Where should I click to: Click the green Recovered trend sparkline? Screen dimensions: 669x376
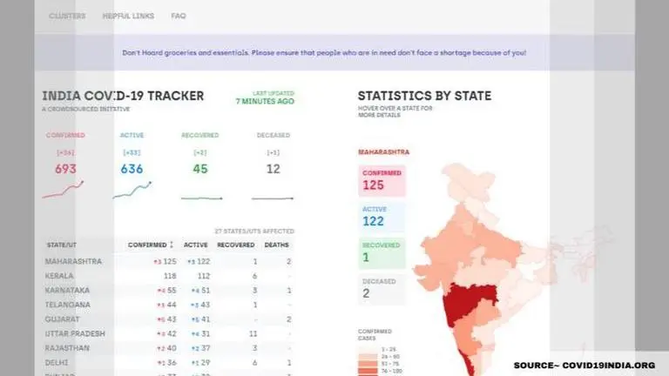200,198
